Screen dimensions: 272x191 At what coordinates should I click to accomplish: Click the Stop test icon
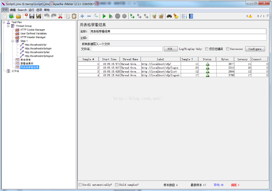click(x=117, y=16)
